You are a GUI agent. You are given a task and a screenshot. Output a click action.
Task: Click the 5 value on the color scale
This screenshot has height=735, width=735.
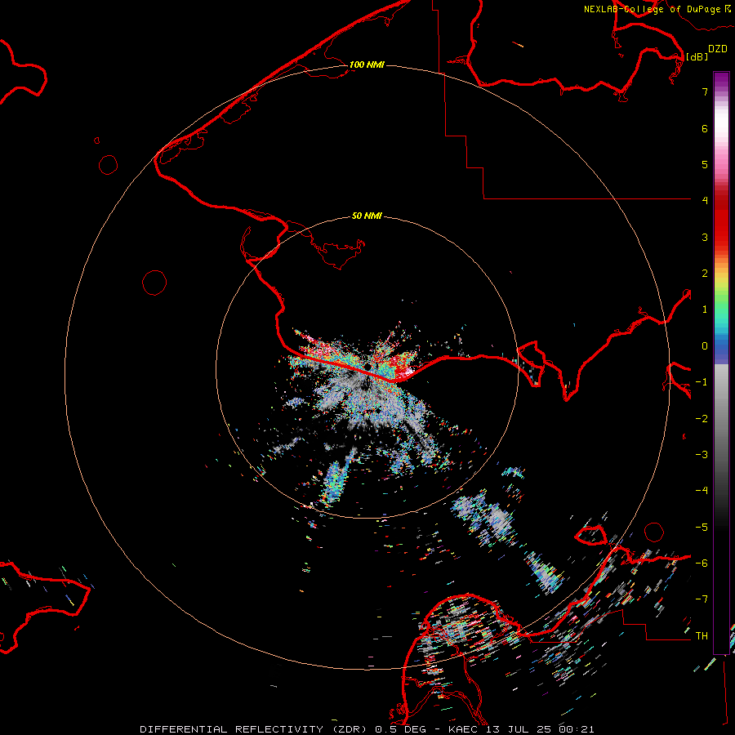pos(705,164)
